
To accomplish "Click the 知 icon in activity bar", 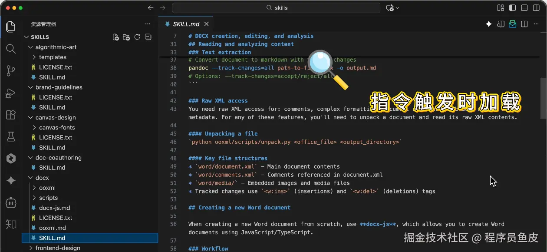I will (11, 224).
